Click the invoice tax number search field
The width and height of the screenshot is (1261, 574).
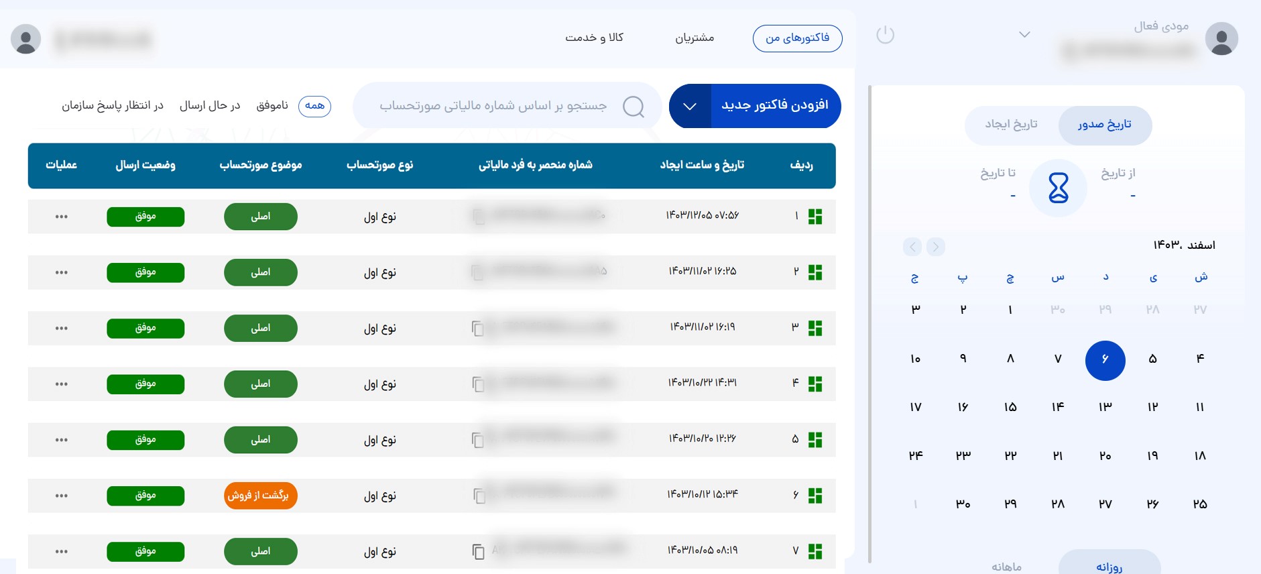507,106
